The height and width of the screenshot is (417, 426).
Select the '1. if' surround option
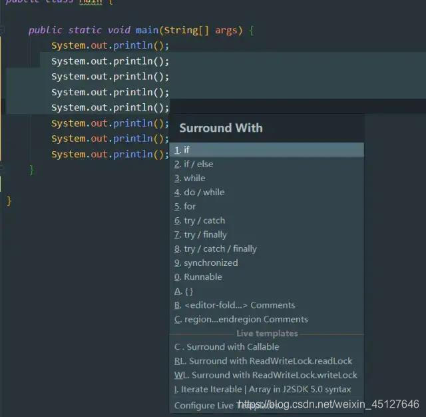coord(266,150)
